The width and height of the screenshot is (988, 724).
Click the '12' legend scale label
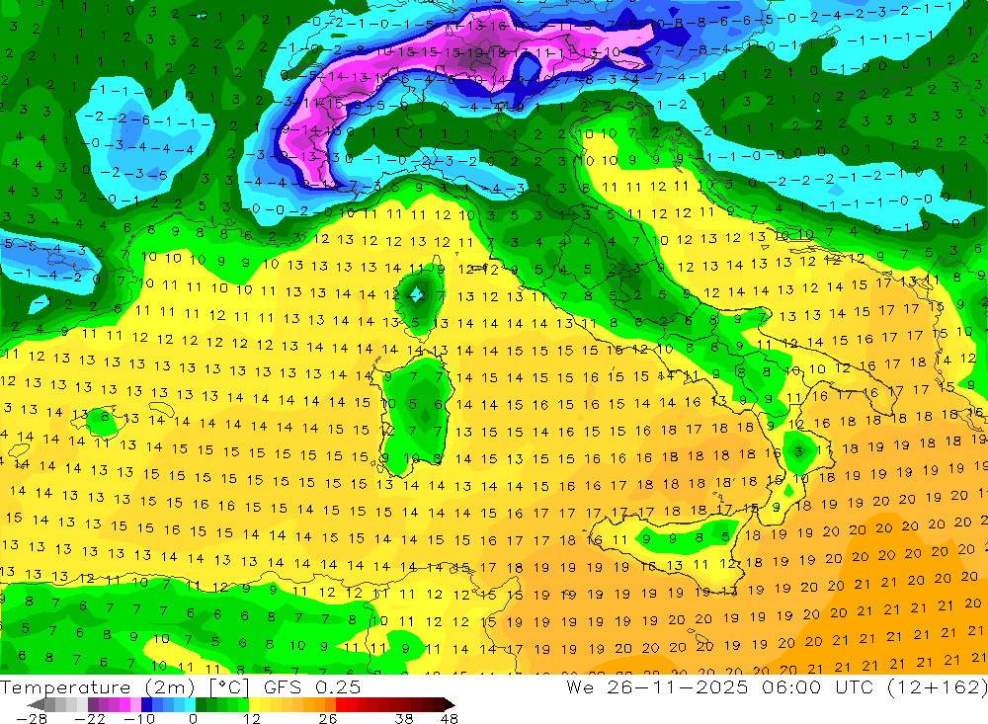251,718
